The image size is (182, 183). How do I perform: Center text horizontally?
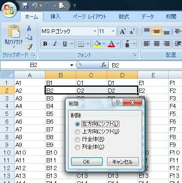coord(157,43)
